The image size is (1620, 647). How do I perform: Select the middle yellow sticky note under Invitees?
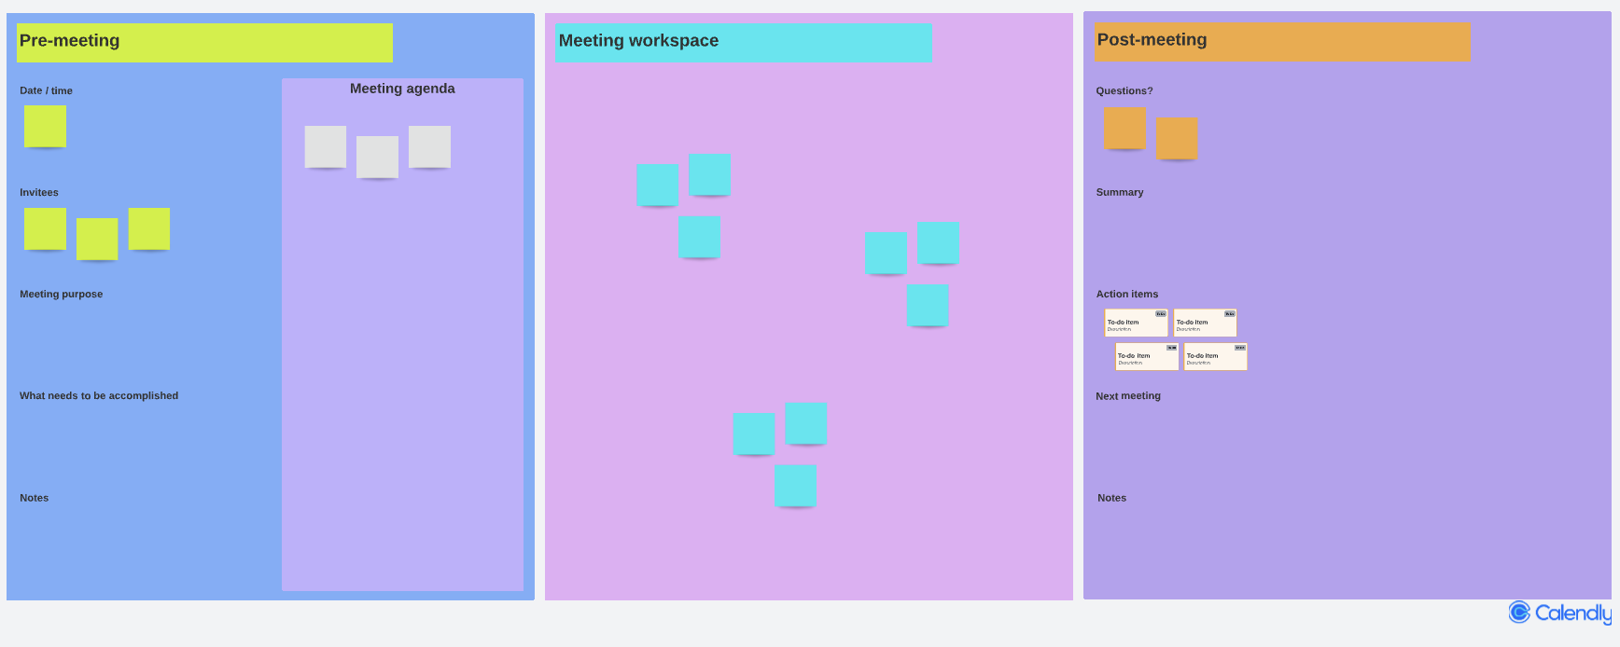[x=97, y=239]
